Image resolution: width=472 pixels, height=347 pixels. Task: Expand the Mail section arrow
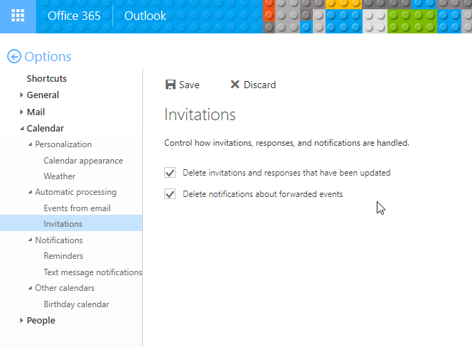(21, 112)
